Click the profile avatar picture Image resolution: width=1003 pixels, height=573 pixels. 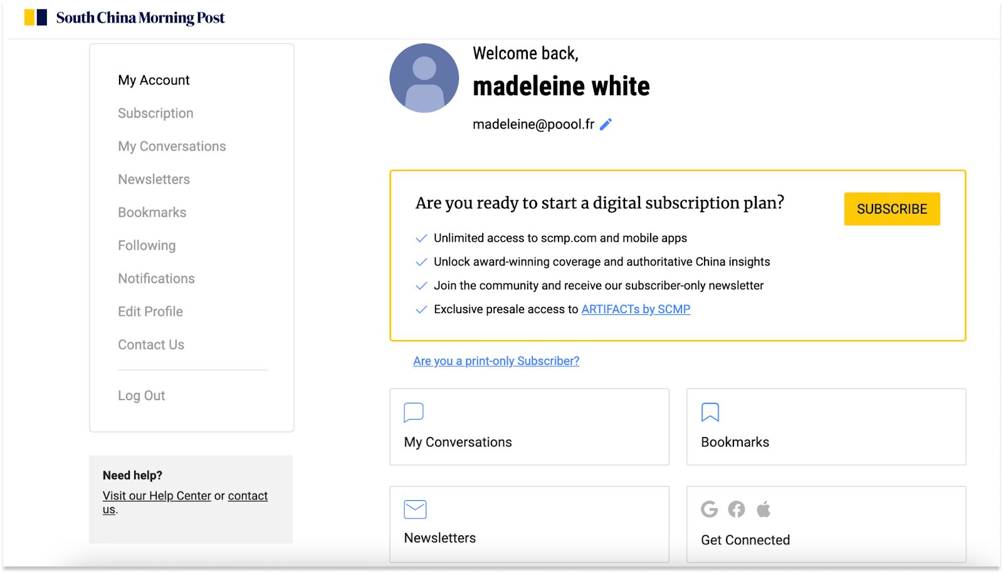click(x=424, y=77)
